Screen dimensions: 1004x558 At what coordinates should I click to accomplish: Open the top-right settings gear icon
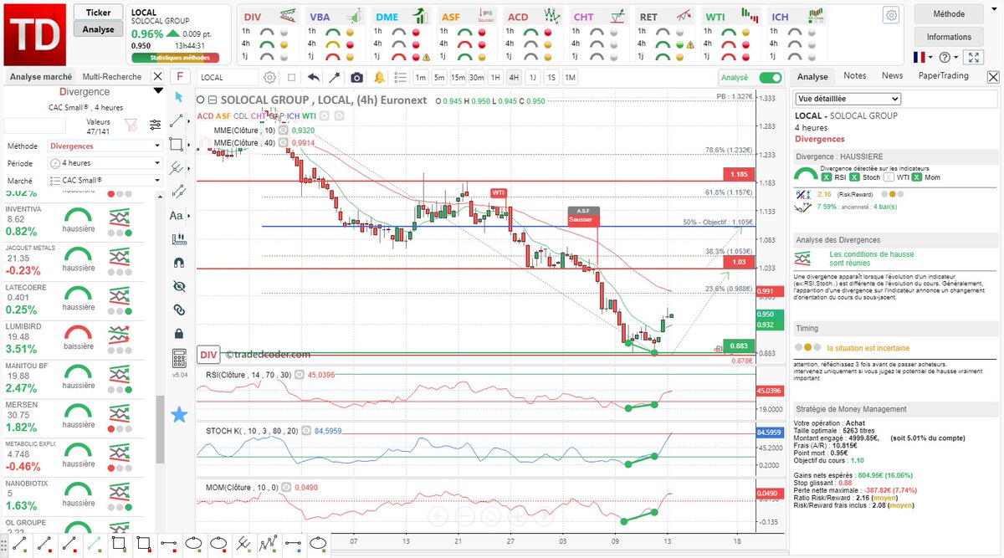click(x=892, y=15)
